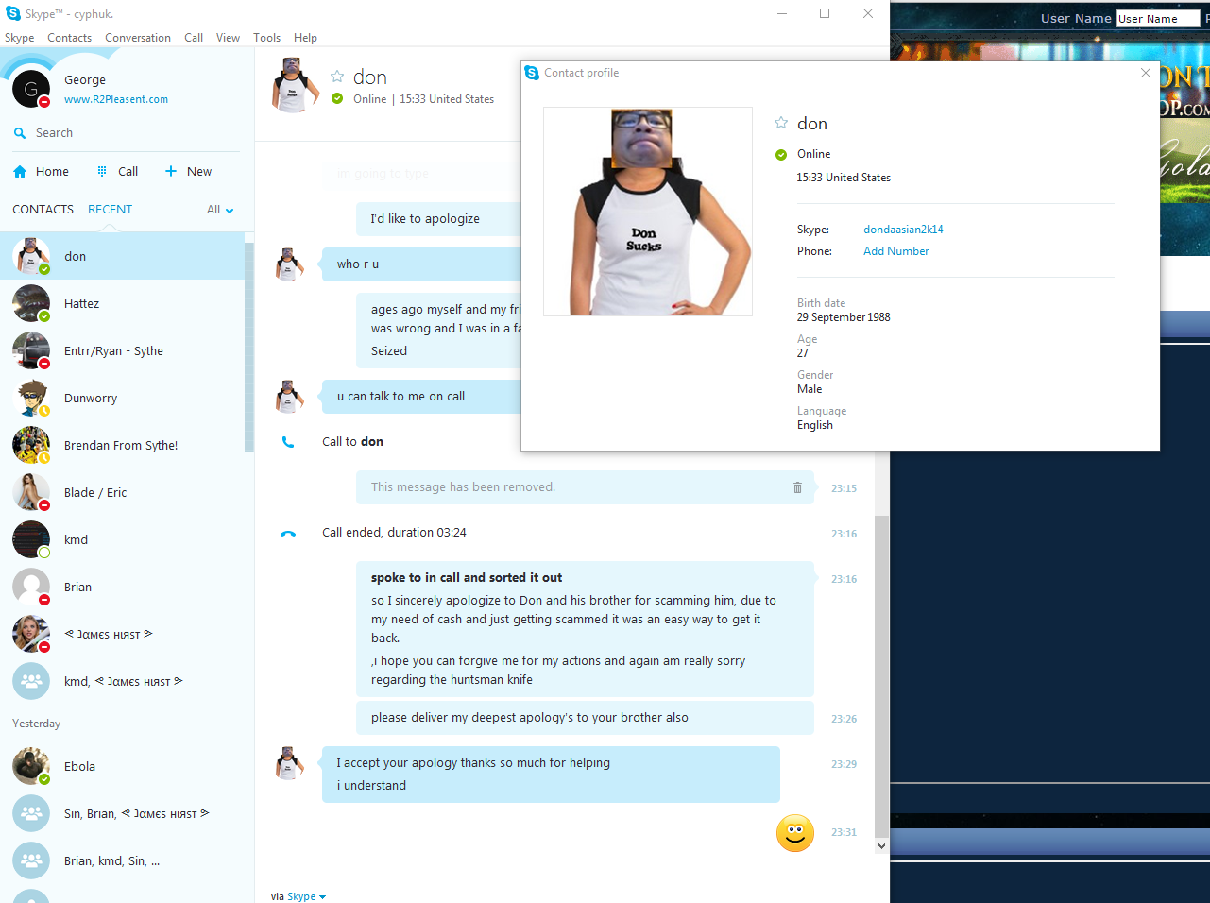Open the Contacts menu

[x=70, y=38]
